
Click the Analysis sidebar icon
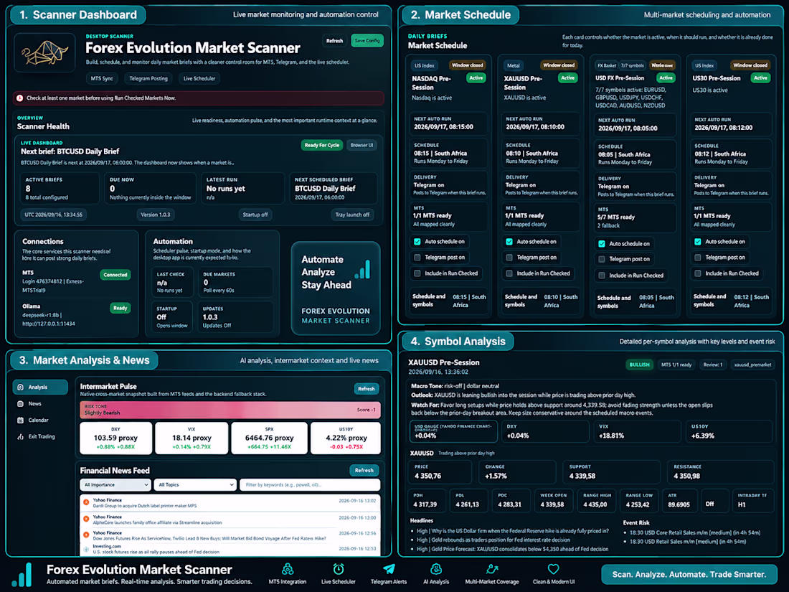[x=21, y=387]
